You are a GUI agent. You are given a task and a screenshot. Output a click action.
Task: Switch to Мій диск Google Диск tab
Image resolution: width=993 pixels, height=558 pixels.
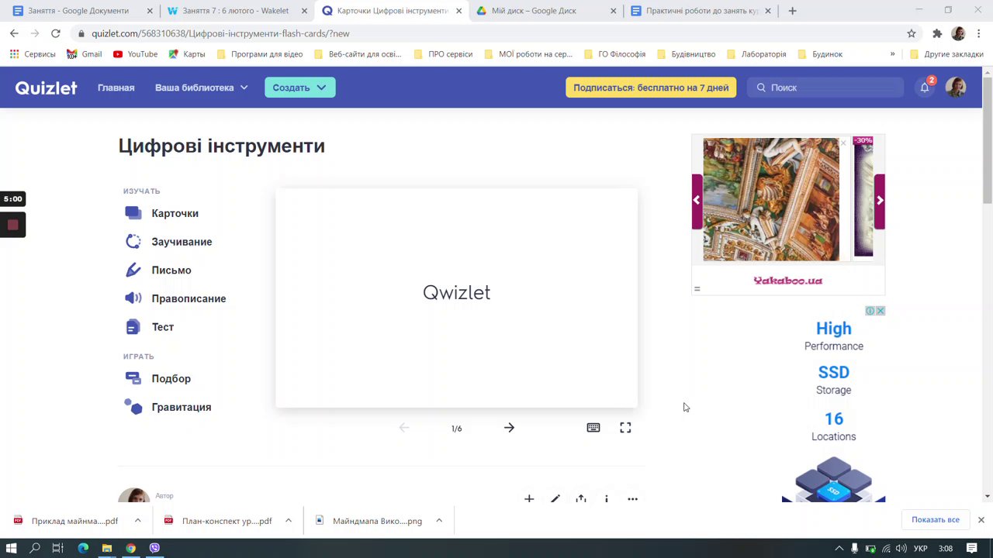coord(548,11)
